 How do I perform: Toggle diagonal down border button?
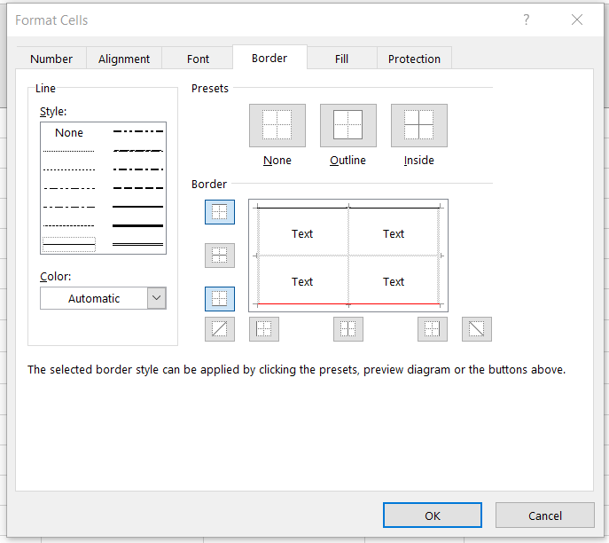[x=477, y=329]
